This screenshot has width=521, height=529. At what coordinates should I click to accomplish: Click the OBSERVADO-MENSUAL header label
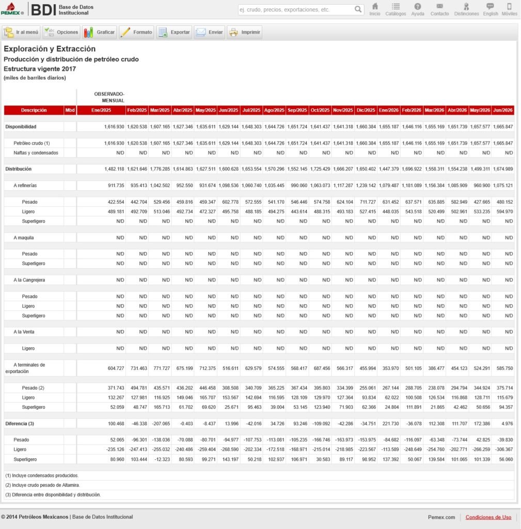109,97
